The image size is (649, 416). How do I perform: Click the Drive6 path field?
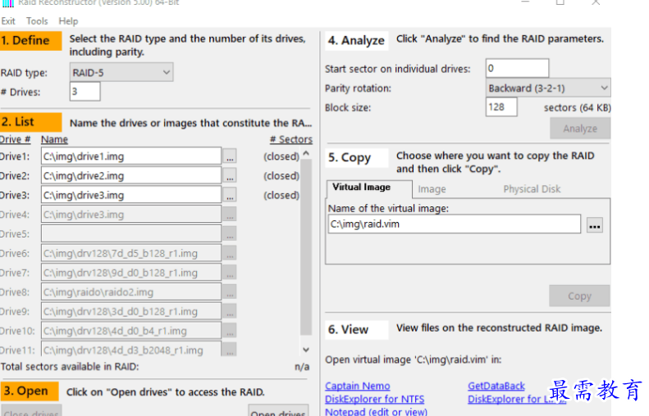(131, 253)
